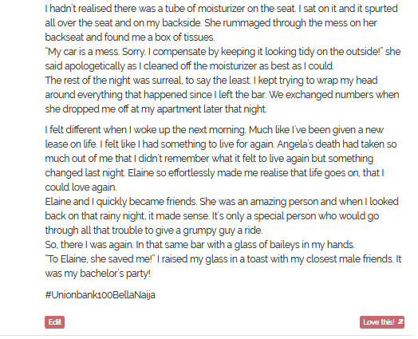418x339 pixels.
Task: Click the text "was my bachelor's party!"
Action: tap(97, 274)
